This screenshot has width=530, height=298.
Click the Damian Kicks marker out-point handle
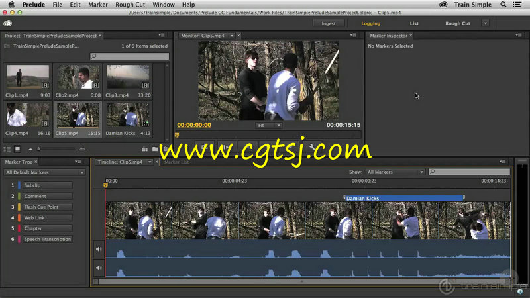[464, 197]
